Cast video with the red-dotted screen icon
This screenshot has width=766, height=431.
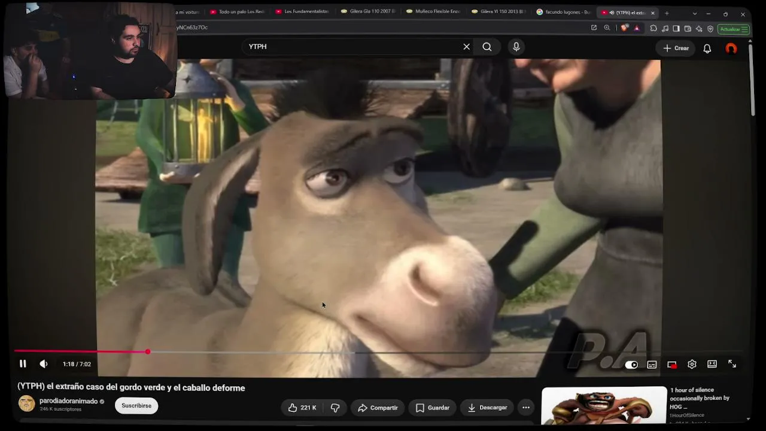pos(672,365)
